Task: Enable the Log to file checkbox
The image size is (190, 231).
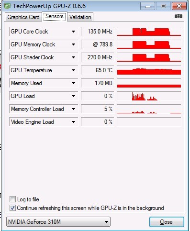Action: point(12,199)
